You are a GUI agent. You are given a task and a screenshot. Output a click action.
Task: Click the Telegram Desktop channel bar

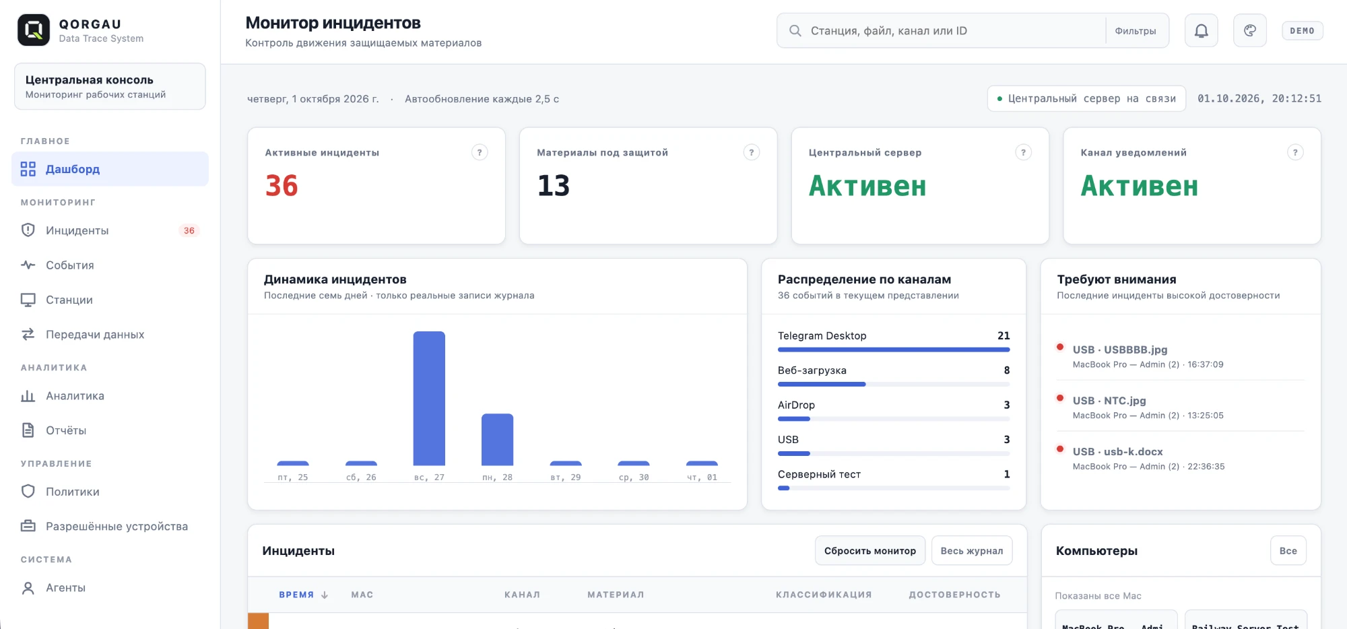pos(894,350)
